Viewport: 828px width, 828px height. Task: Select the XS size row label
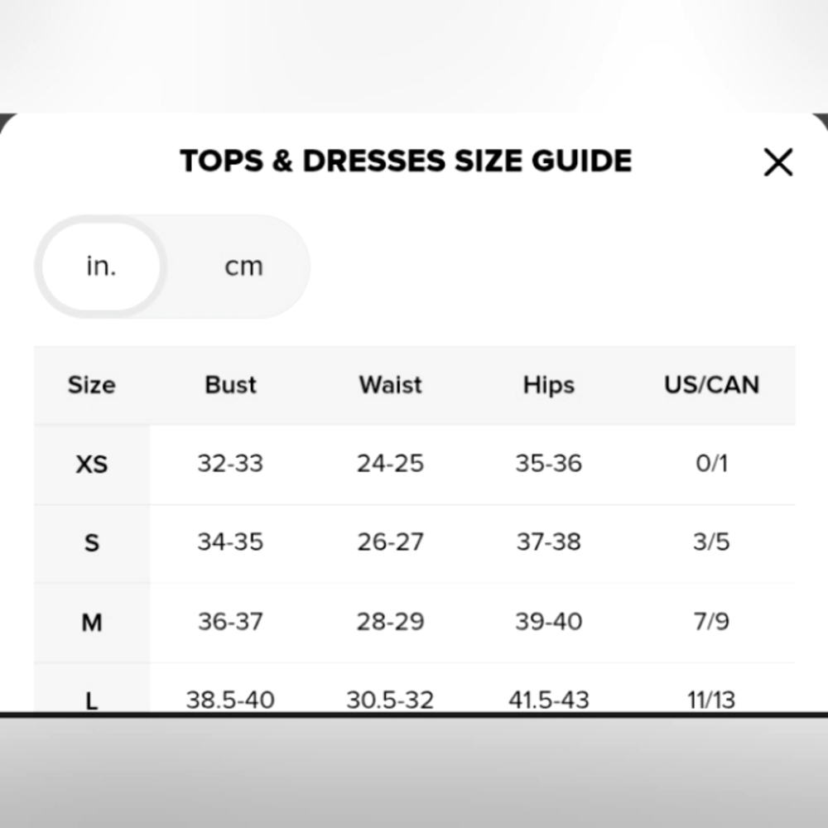click(x=92, y=464)
